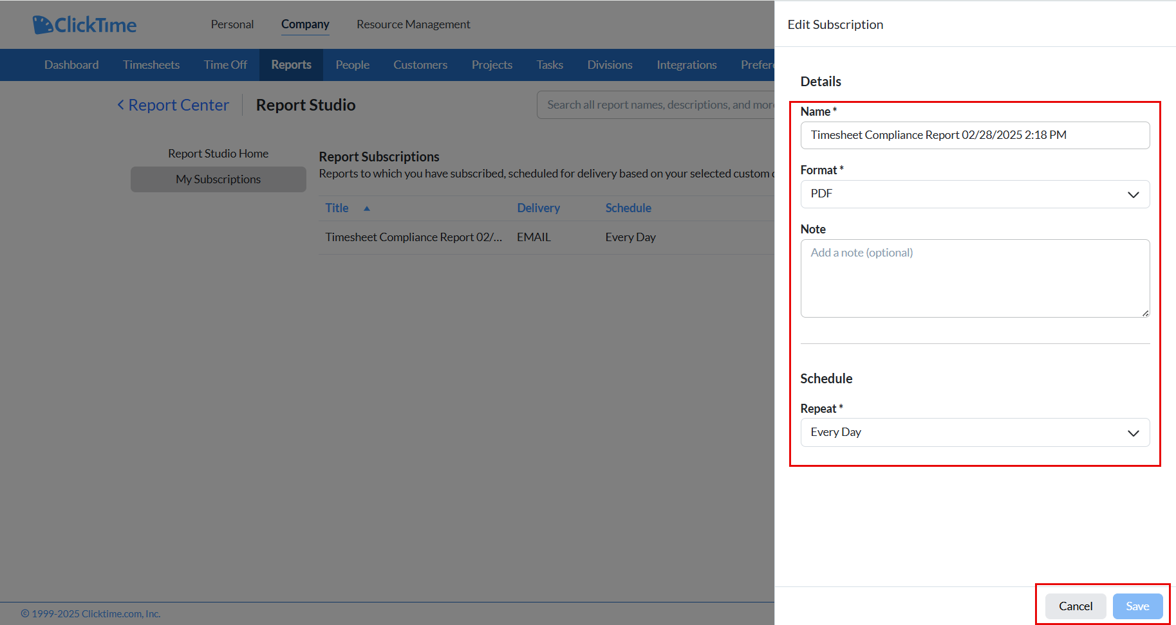The width and height of the screenshot is (1176, 625).
Task: Grab the Note textarea resize handle
Action: pyautogui.click(x=1145, y=313)
